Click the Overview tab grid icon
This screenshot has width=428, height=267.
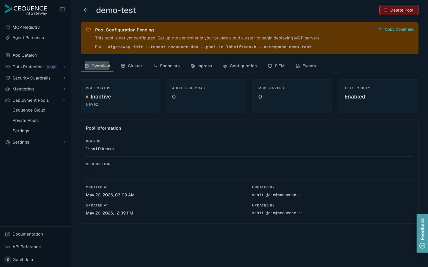point(87,66)
